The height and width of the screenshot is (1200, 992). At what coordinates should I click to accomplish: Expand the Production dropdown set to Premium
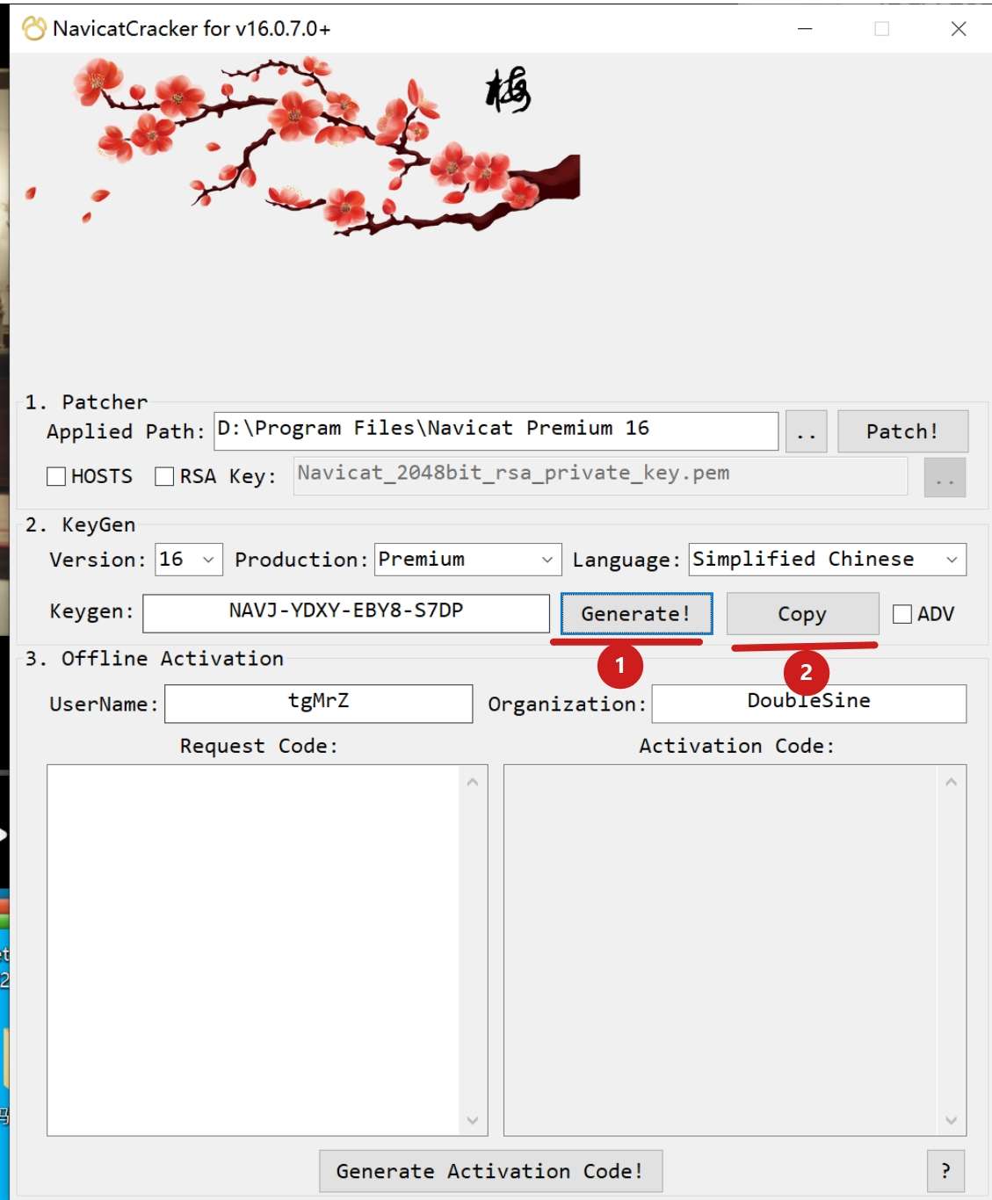point(467,560)
